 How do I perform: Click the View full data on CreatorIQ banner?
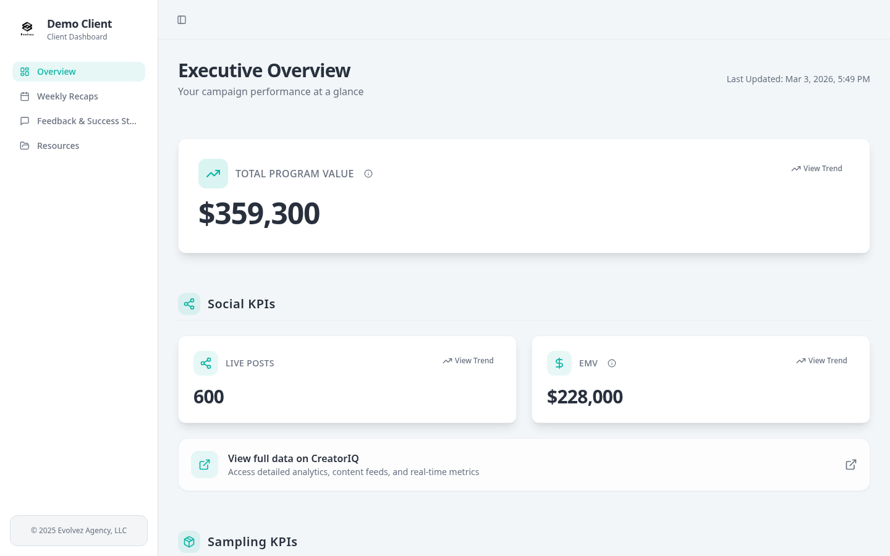(523, 465)
